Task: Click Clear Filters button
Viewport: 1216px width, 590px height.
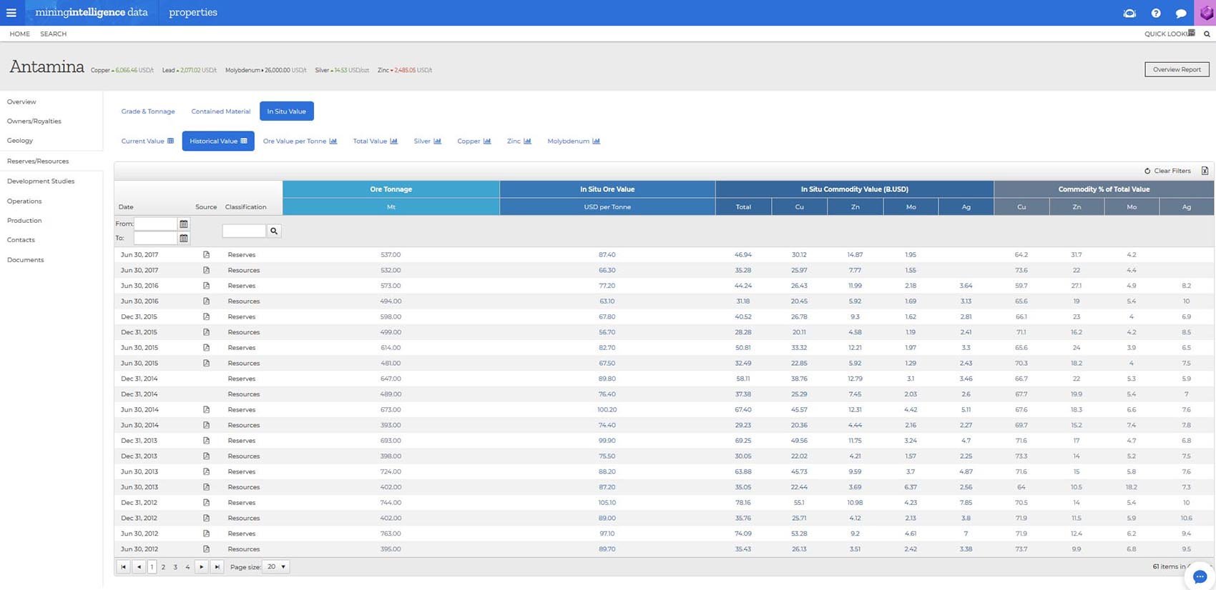Action: tap(1167, 171)
